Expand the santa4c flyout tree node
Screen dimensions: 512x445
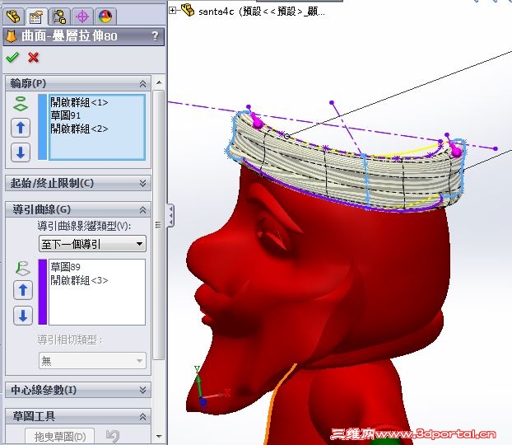172,11
